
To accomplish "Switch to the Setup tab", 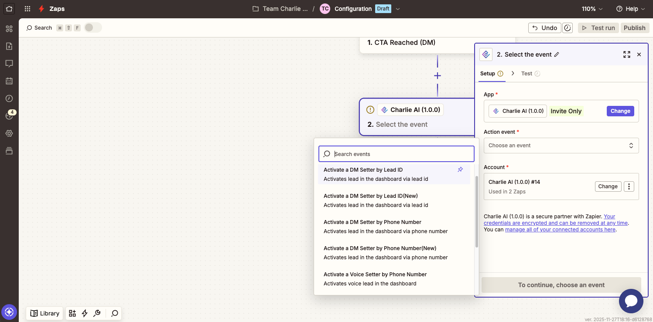I will click(492, 74).
